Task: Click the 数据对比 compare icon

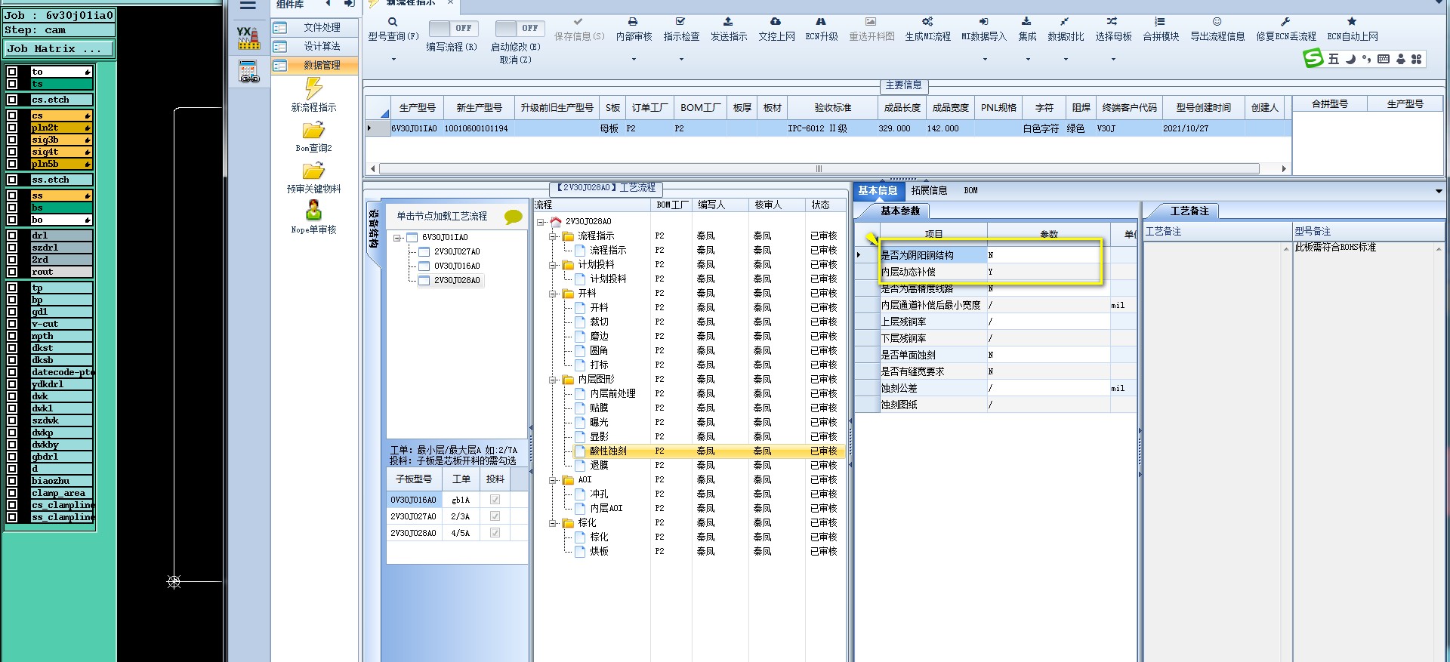Action: 1065,22
